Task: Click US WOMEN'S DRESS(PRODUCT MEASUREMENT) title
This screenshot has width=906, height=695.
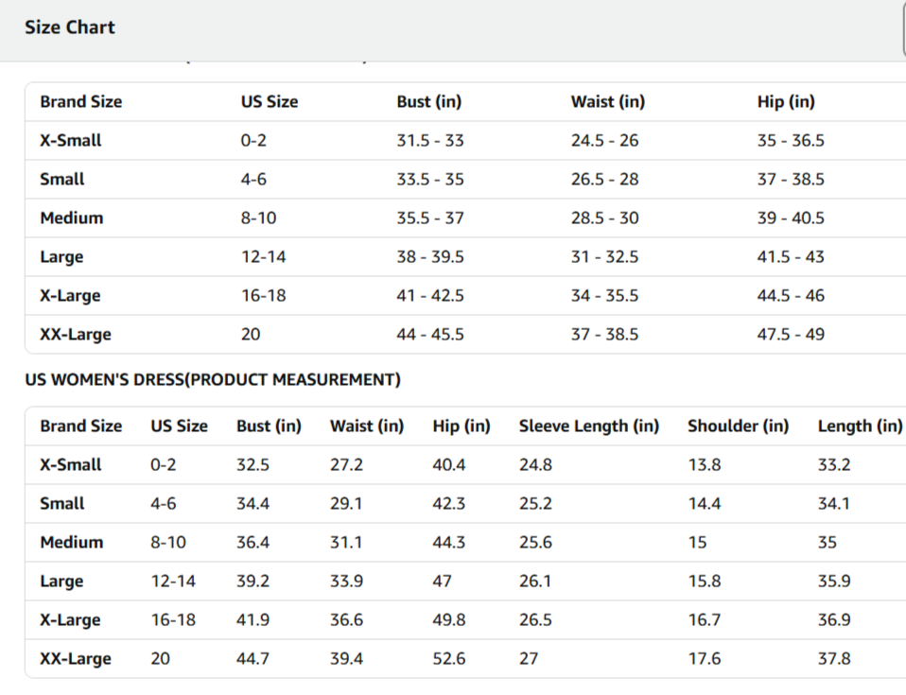Action: [213, 380]
